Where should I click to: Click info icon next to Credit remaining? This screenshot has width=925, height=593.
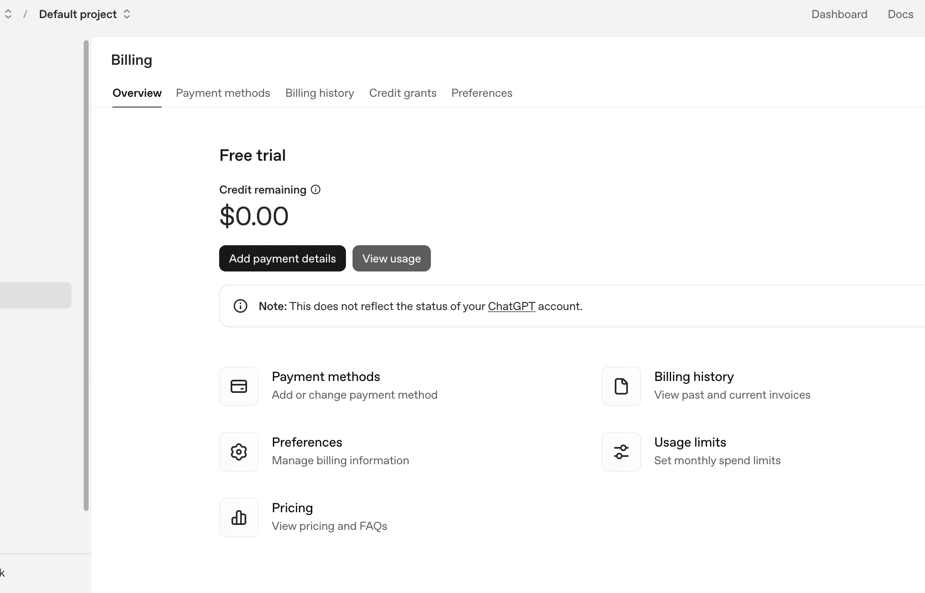pyautogui.click(x=316, y=189)
